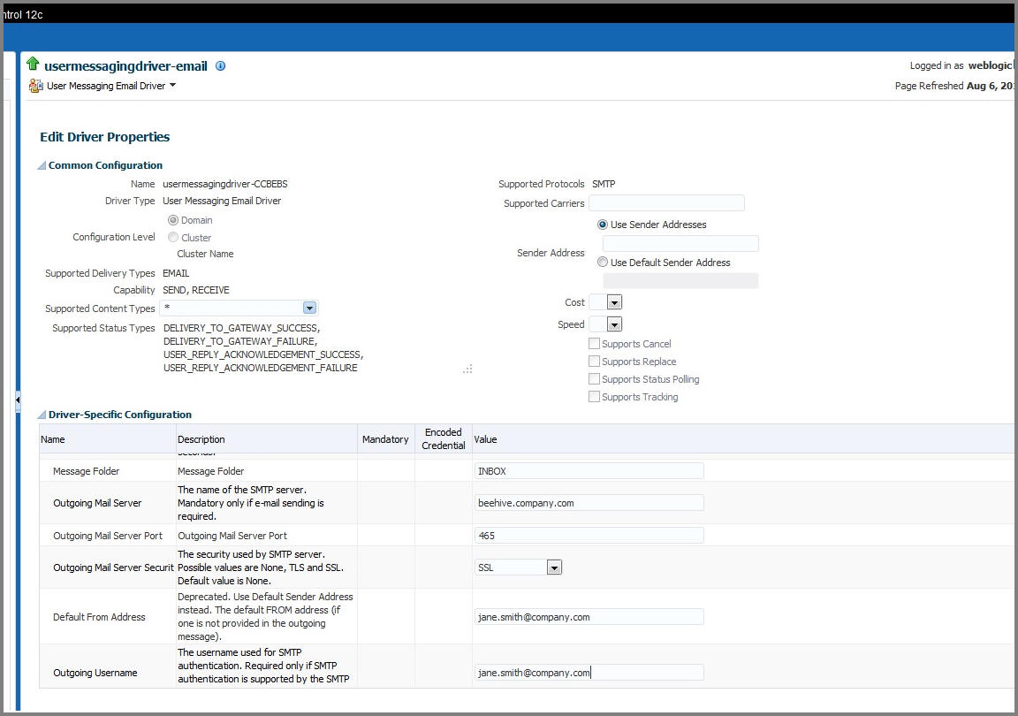The width and height of the screenshot is (1018, 716).
Task: Click the Supported Carriers input field
Action: click(666, 202)
